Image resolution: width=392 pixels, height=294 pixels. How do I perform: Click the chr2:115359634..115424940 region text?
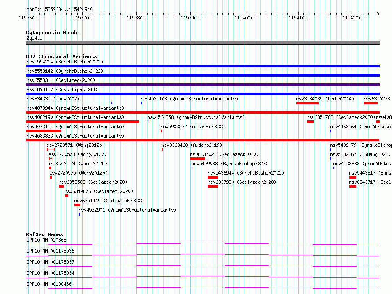pyautogui.click(x=59, y=10)
